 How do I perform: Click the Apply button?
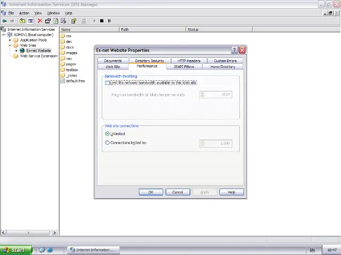tap(205, 192)
